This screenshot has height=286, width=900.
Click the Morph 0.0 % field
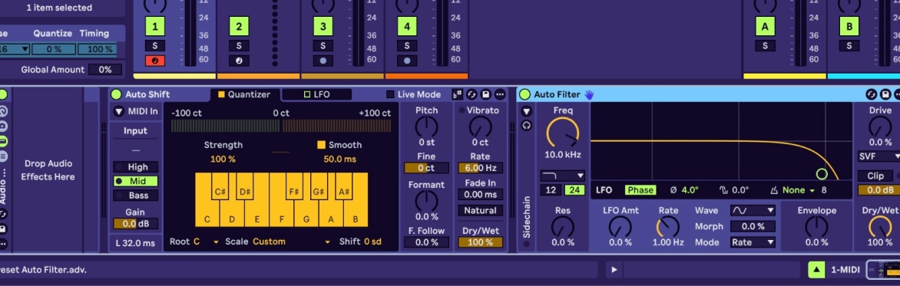tap(753, 226)
